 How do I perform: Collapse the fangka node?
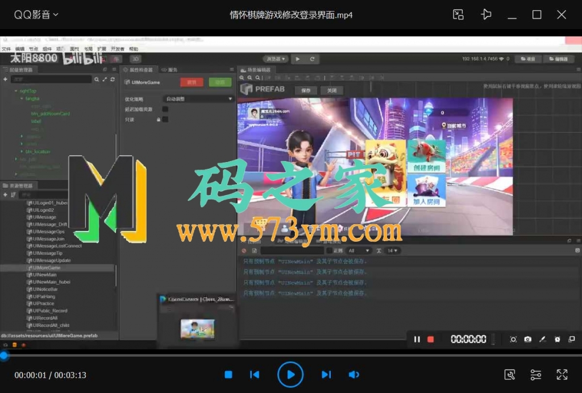coord(22,99)
